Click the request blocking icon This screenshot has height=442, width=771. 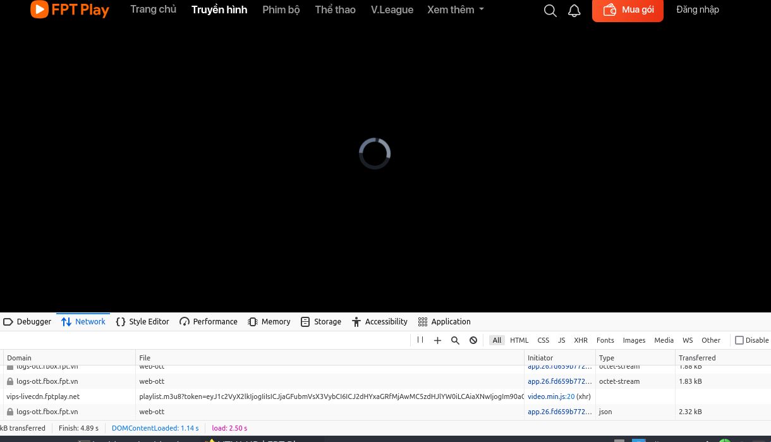[473, 340]
